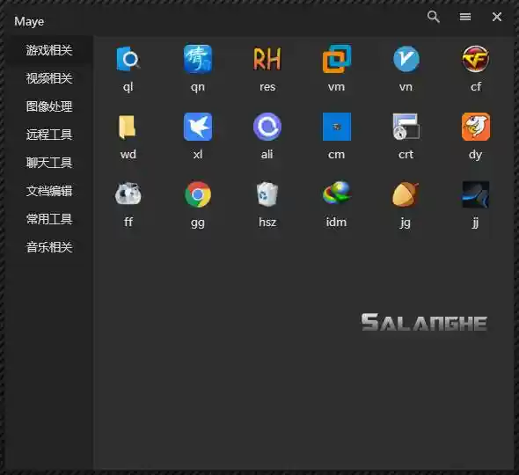Viewport: 519px width, 475px height.
Task: Switch to the 视频相关 category
Action: [x=49, y=78]
